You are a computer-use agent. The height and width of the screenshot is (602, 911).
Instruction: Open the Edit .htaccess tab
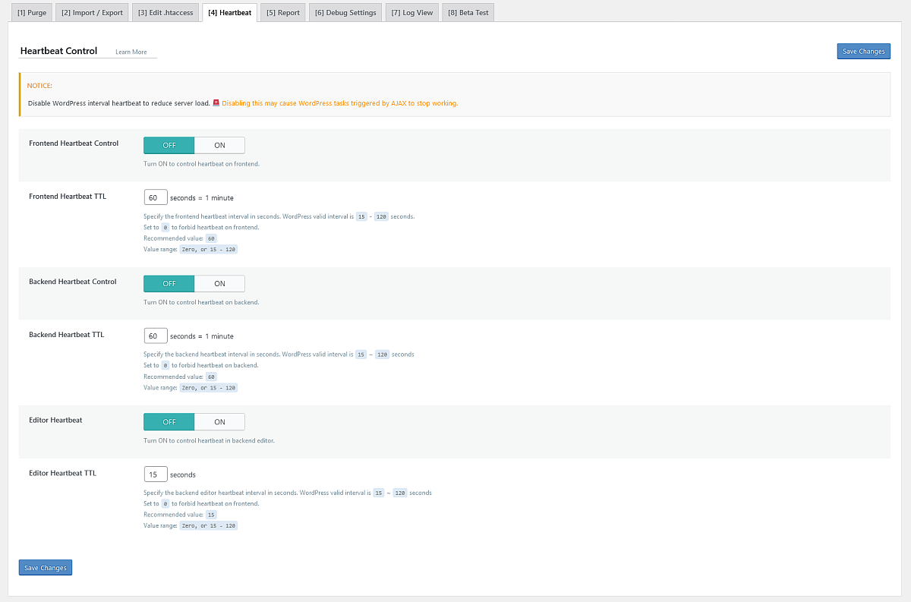click(165, 13)
